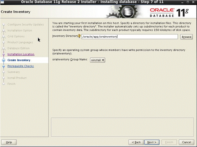This screenshot has width=197, height=147.
Task: Click the Installation Option step
Action: [20, 30]
